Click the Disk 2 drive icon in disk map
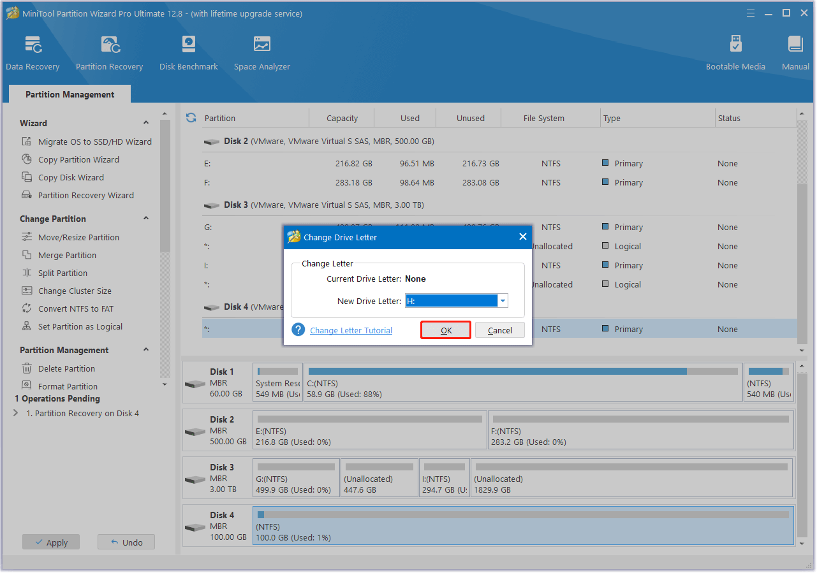This screenshot has width=817, height=573. [195, 432]
